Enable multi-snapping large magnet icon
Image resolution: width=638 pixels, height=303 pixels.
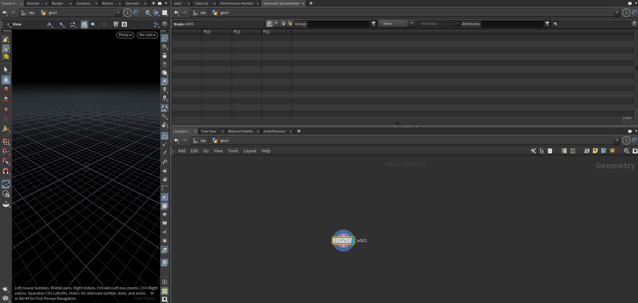pyautogui.click(x=6, y=171)
